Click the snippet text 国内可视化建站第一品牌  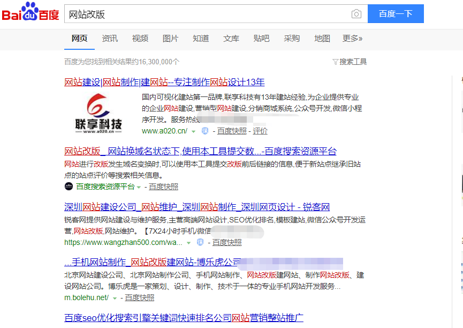point(182,97)
